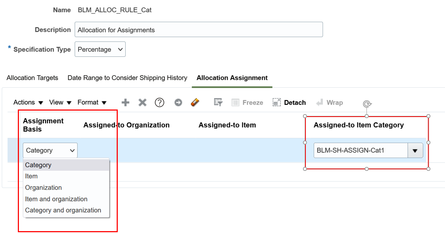The image size is (445, 234).
Task: Open the View menu
Action: point(60,103)
